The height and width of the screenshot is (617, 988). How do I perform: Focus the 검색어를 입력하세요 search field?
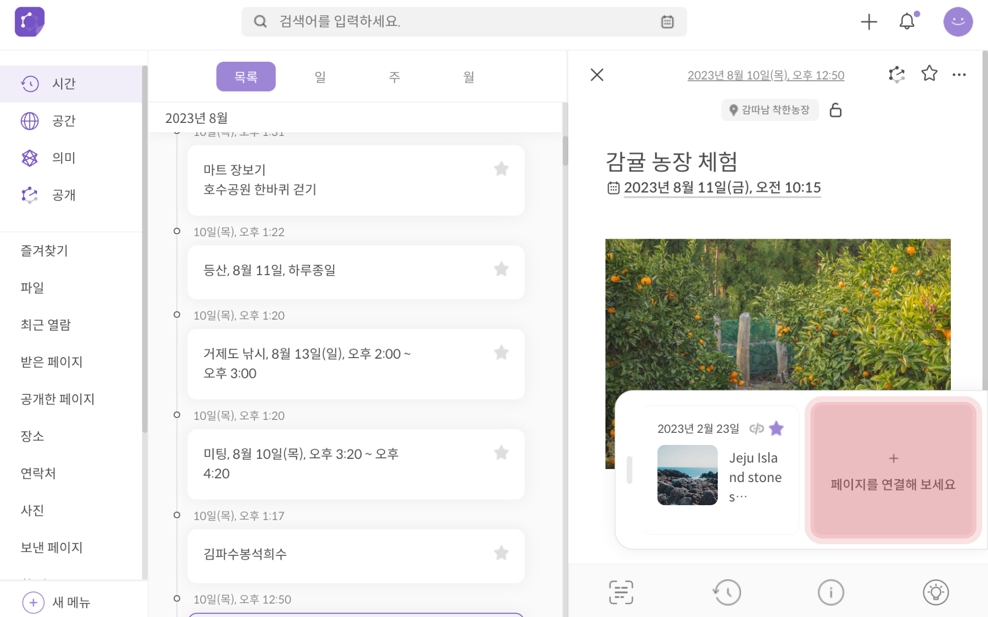[x=464, y=22]
